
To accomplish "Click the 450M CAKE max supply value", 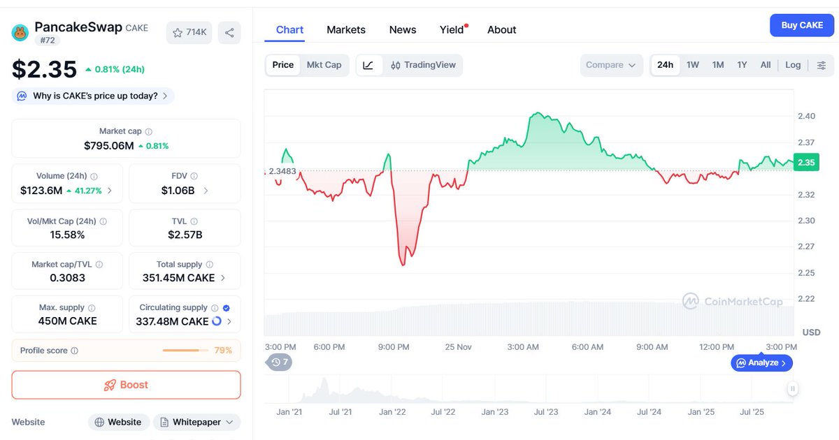I will point(67,321).
